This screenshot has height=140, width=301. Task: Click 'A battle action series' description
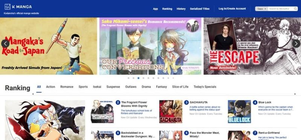pos(205,108)
